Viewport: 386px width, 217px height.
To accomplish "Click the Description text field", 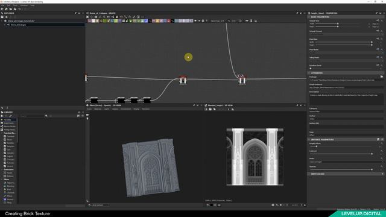I will (346, 99).
